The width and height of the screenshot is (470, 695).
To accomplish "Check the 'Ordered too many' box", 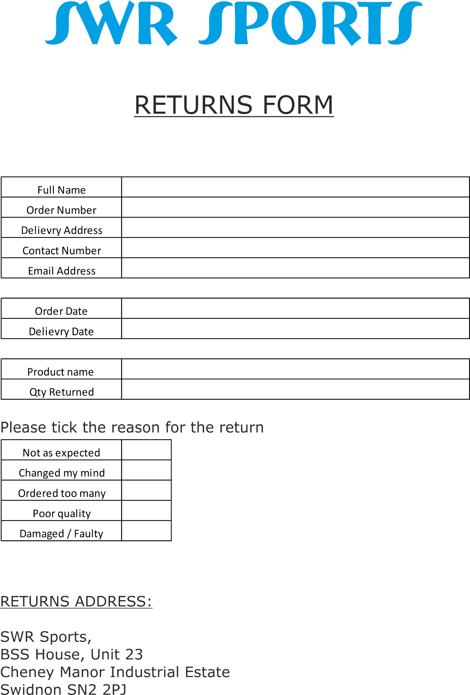I will 146,490.
